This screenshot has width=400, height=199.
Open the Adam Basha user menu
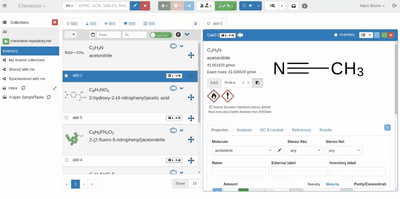372,6
